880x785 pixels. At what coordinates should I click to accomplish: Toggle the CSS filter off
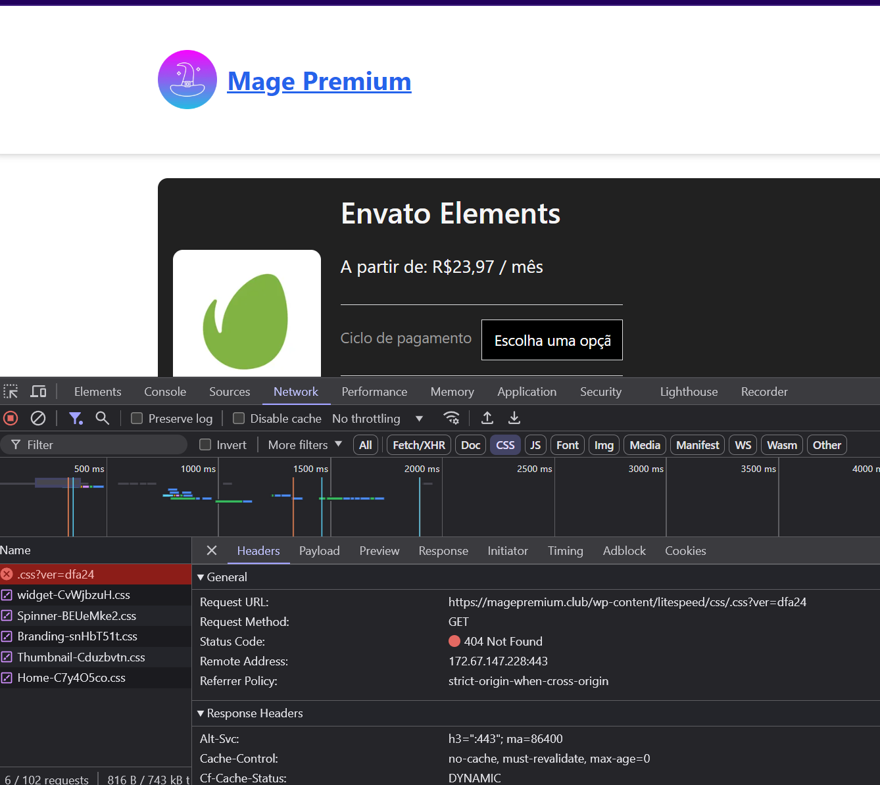505,445
